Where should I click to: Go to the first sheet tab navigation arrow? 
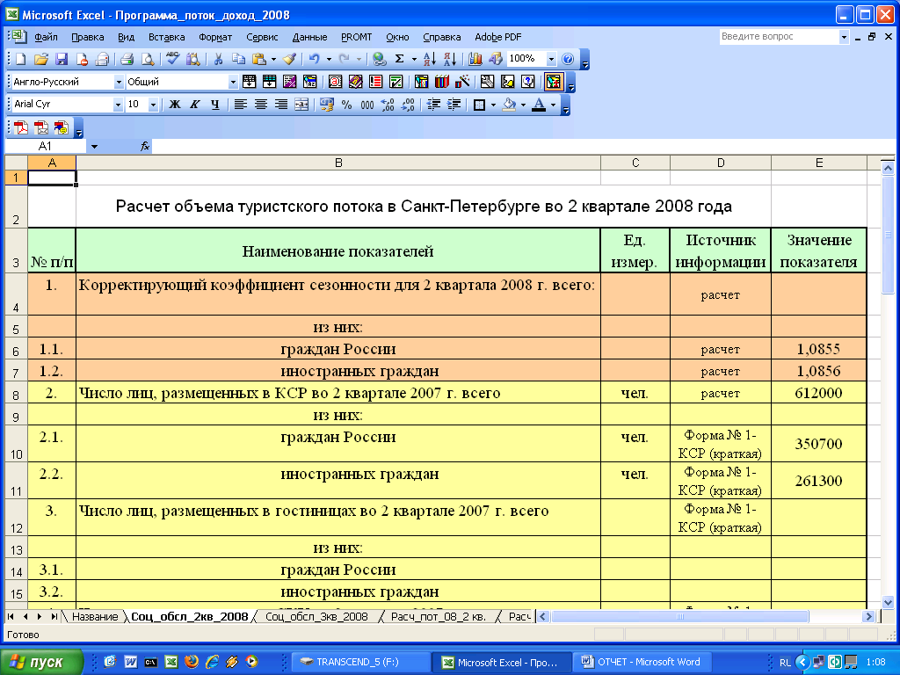[x=11, y=616]
